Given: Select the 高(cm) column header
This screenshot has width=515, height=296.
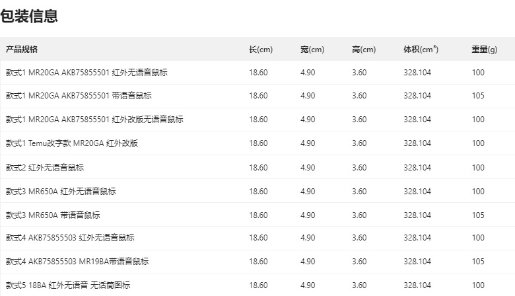Looking at the screenshot, I should pyautogui.click(x=364, y=50).
